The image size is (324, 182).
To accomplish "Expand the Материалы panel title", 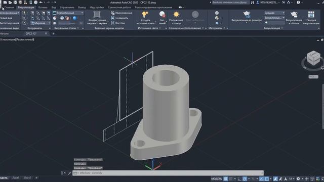I will (x=216, y=28).
